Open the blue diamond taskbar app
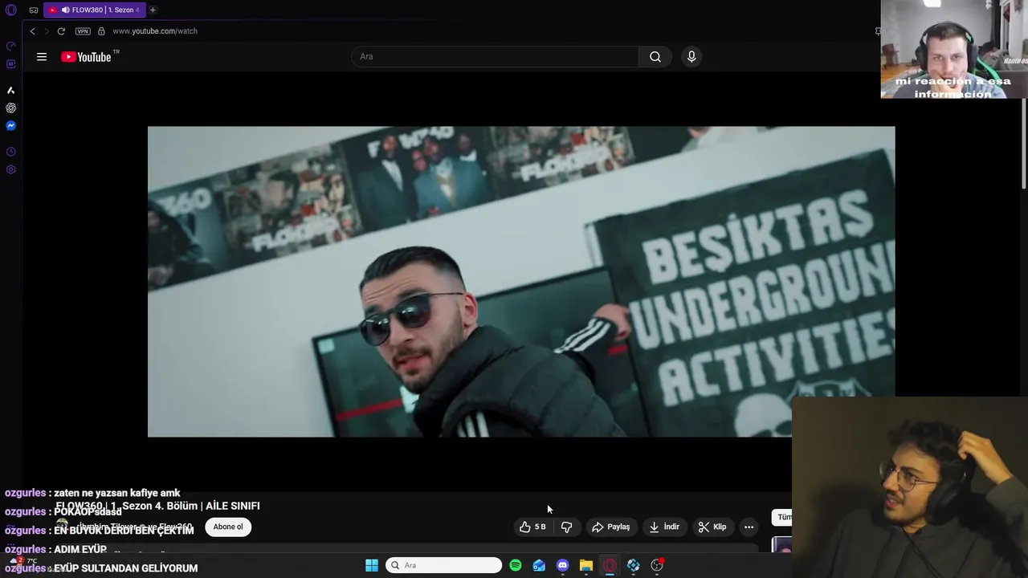Screen dimensions: 1028x578 [x=634, y=565]
